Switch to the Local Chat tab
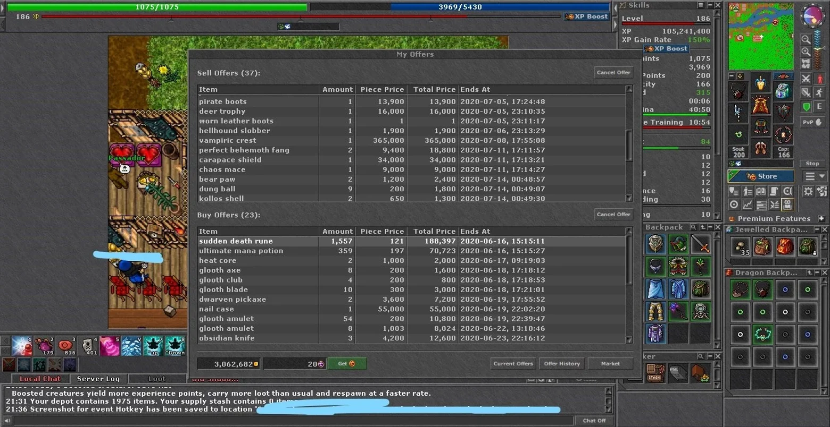Screen dimensions: 830x427 40,379
